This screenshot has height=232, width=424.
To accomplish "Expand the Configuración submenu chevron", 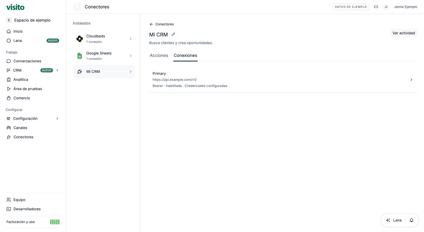I will point(57,119).
